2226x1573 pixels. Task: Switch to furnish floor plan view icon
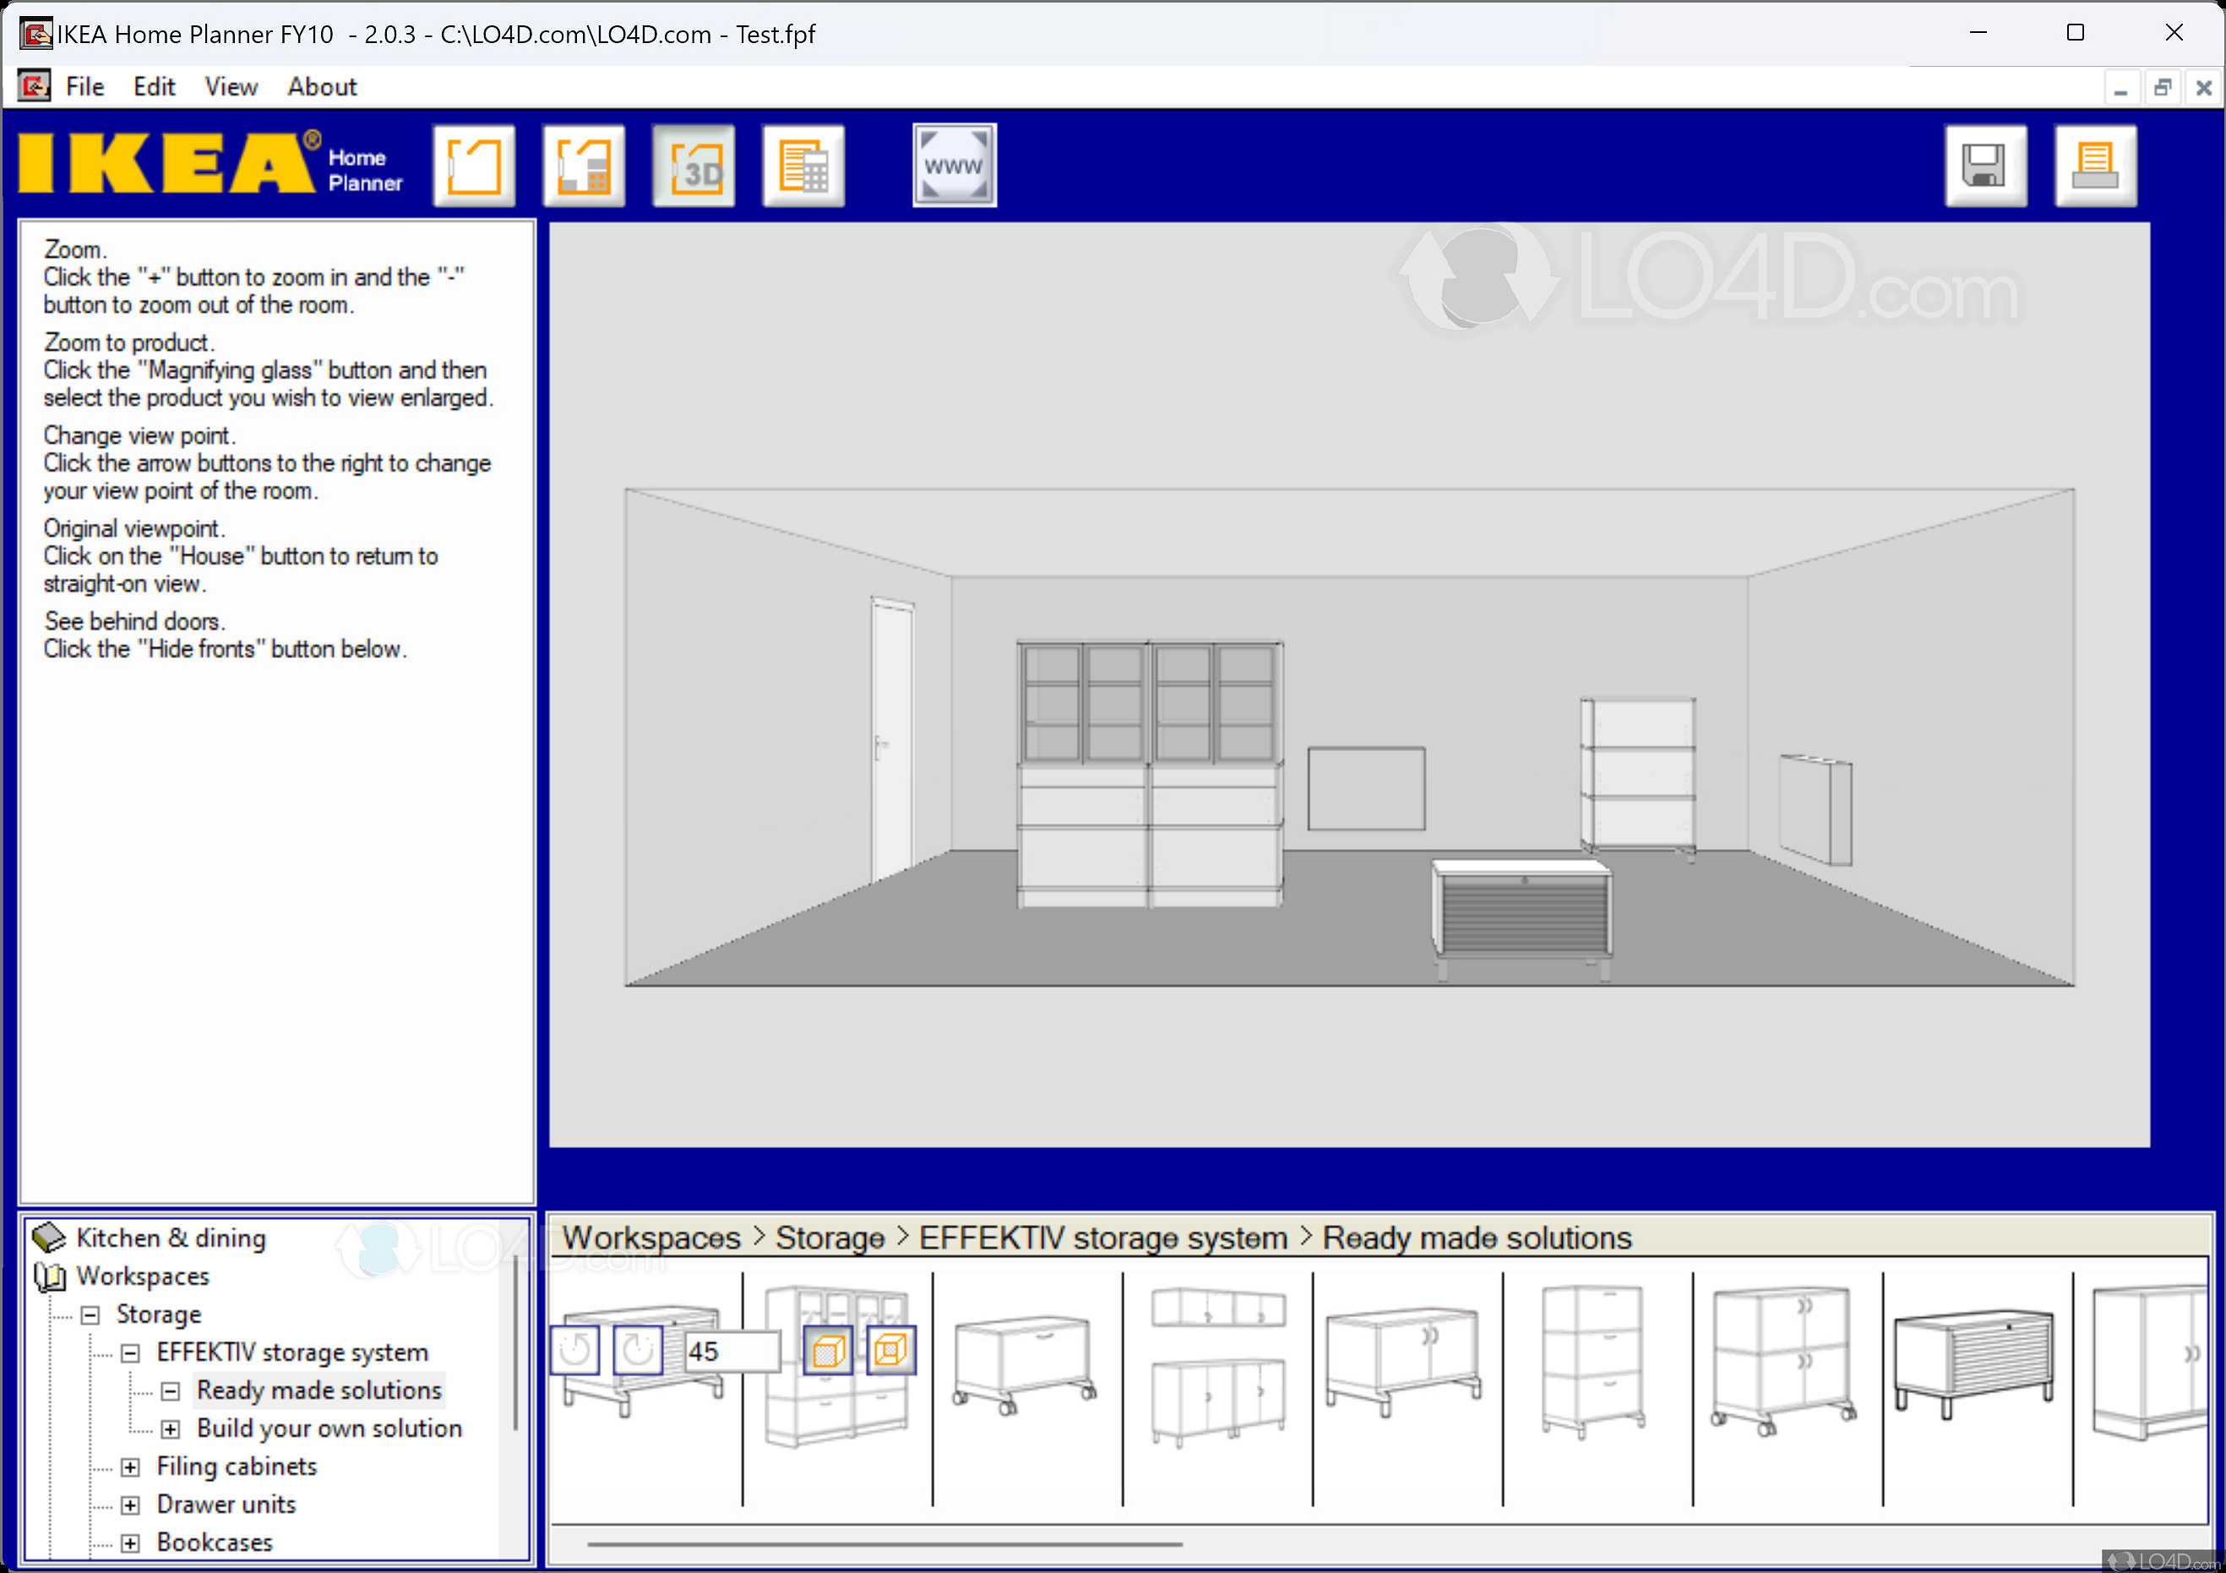pyautogui.click(x=583, y=166)
